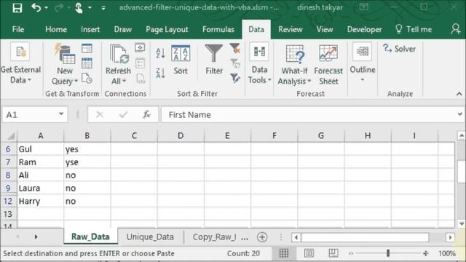466x262 pixels.
Task: Sort Z to A descending
Action: pyautogui.click(x=160, y=73)
